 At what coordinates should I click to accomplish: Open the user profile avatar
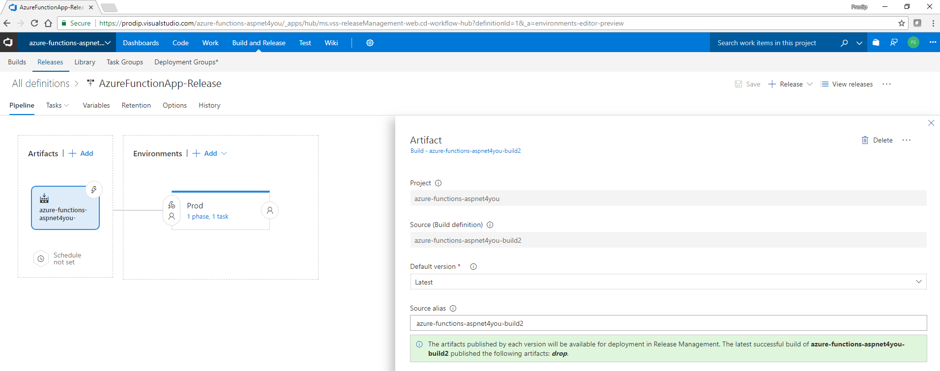click(913, 43)
